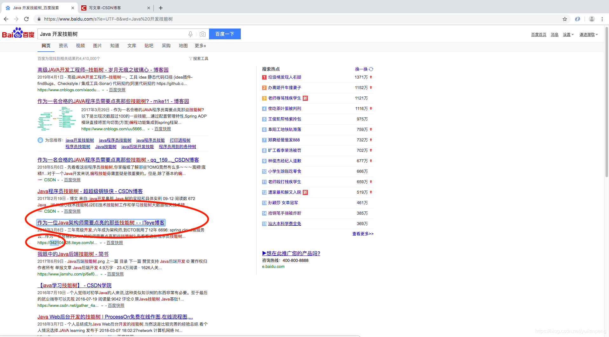609x337 pixels.
Task: Start voice search with microphone icon
Action: pyautogui.click(x=190, y=34)
